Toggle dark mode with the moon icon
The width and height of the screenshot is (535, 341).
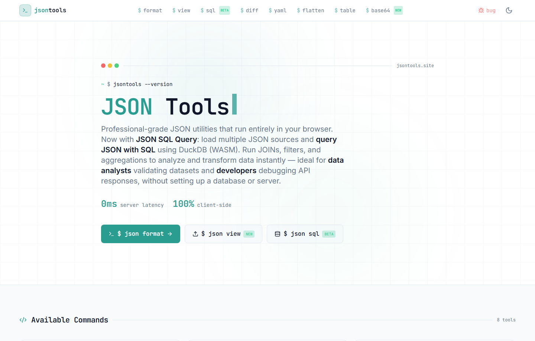click(509, 10)
